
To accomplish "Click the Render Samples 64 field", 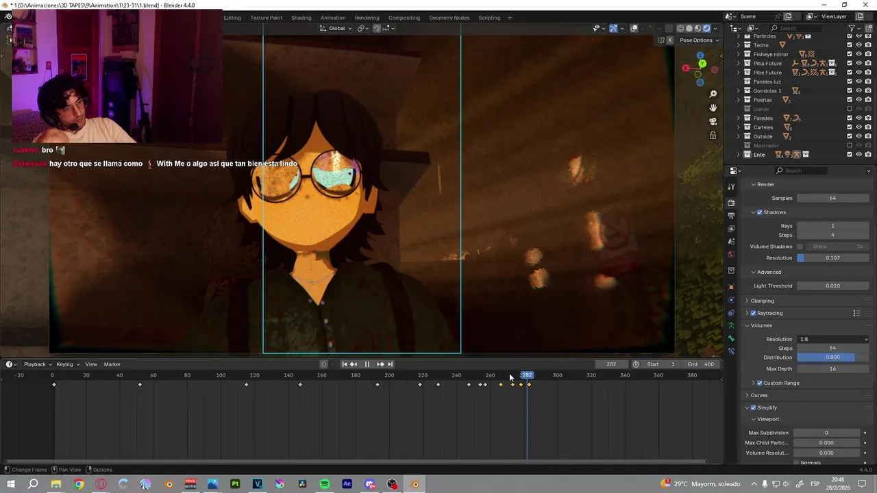I will tap(833, 199).
